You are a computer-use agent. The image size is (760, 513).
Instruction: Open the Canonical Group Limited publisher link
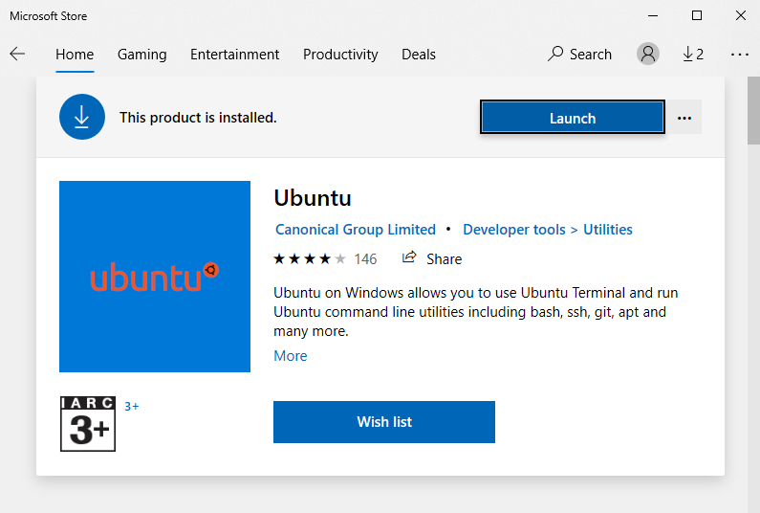pos(356,229)
